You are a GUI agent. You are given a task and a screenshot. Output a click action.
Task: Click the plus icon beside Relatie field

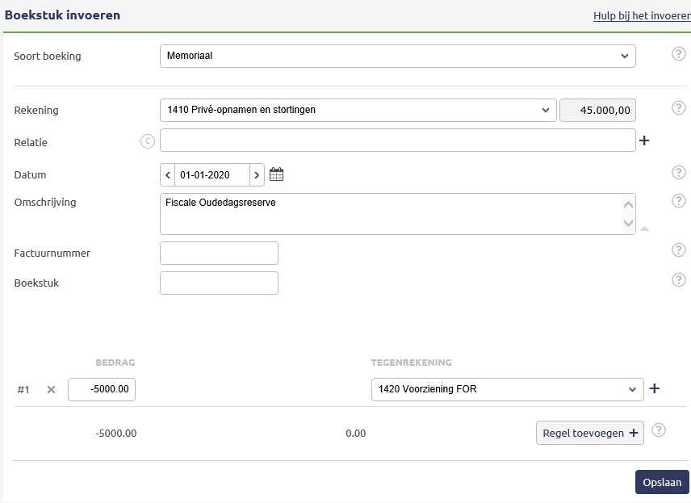[x=644, y=141]
